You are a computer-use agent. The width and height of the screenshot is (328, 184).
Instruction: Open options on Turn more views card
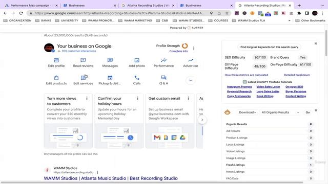point(87,99)
